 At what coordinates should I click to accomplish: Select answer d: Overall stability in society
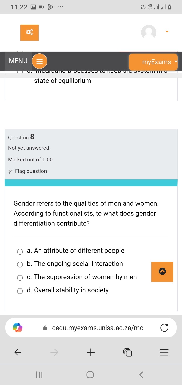click(20, 291)
